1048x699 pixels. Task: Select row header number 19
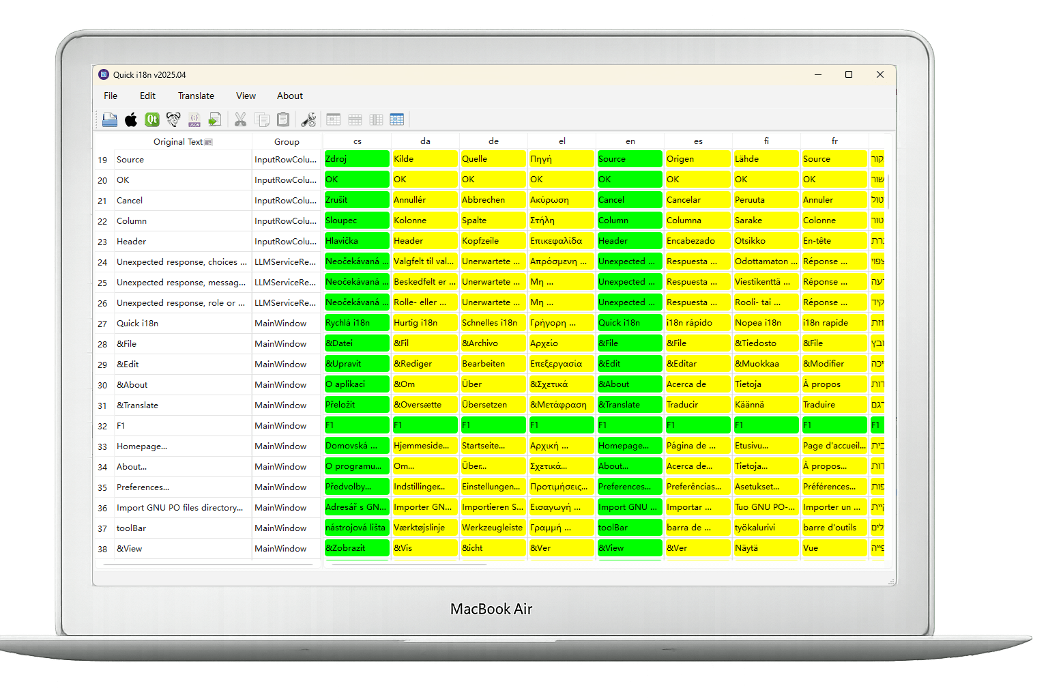pos(103,160)
